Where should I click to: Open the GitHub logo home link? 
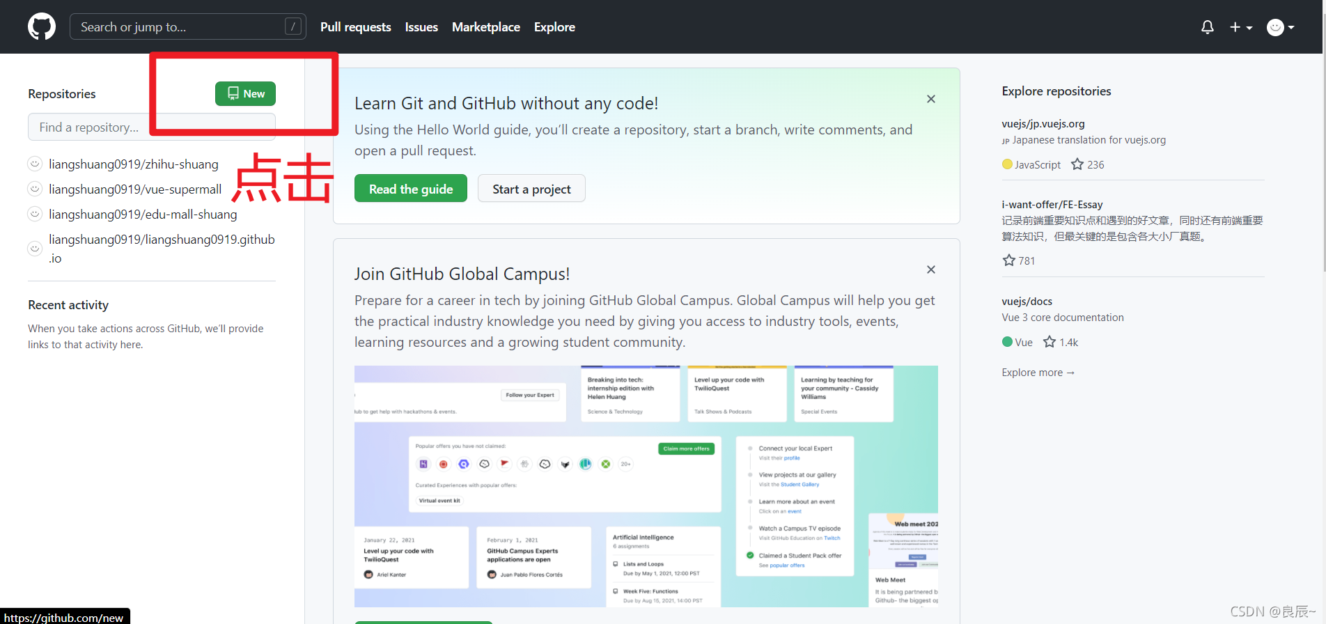pyautogui.click(x=42, y=27)
